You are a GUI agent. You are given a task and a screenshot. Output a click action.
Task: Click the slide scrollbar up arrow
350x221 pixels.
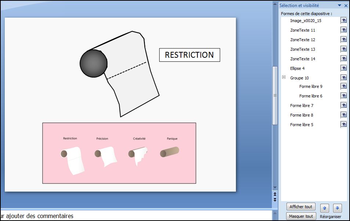[x=275, y=4]
